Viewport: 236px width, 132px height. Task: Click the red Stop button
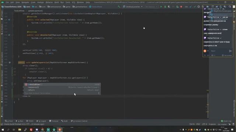181,7
